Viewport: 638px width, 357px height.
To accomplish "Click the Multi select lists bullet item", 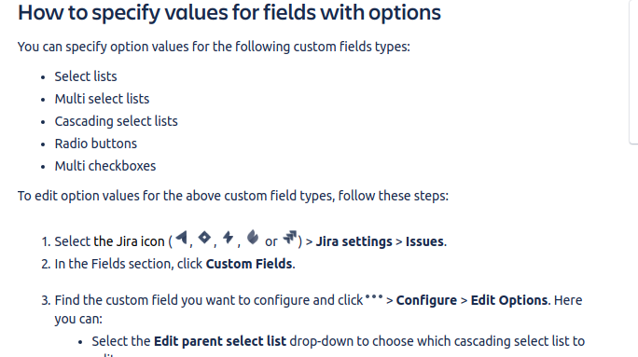I will pos(102,99).
